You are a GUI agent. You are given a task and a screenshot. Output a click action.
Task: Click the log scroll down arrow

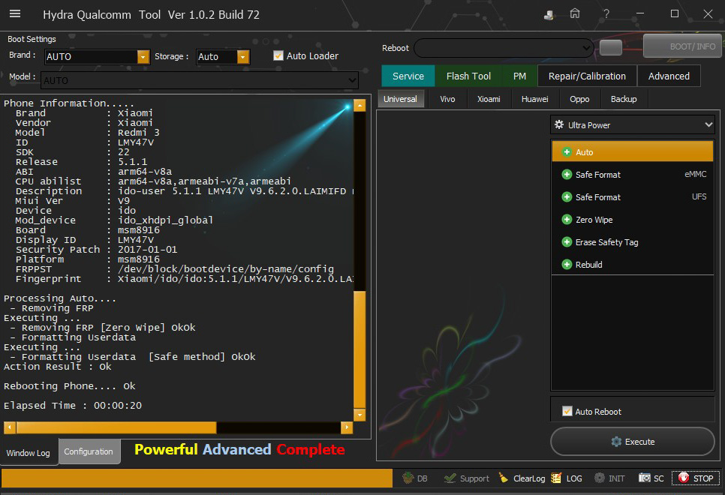coord(359,415)
